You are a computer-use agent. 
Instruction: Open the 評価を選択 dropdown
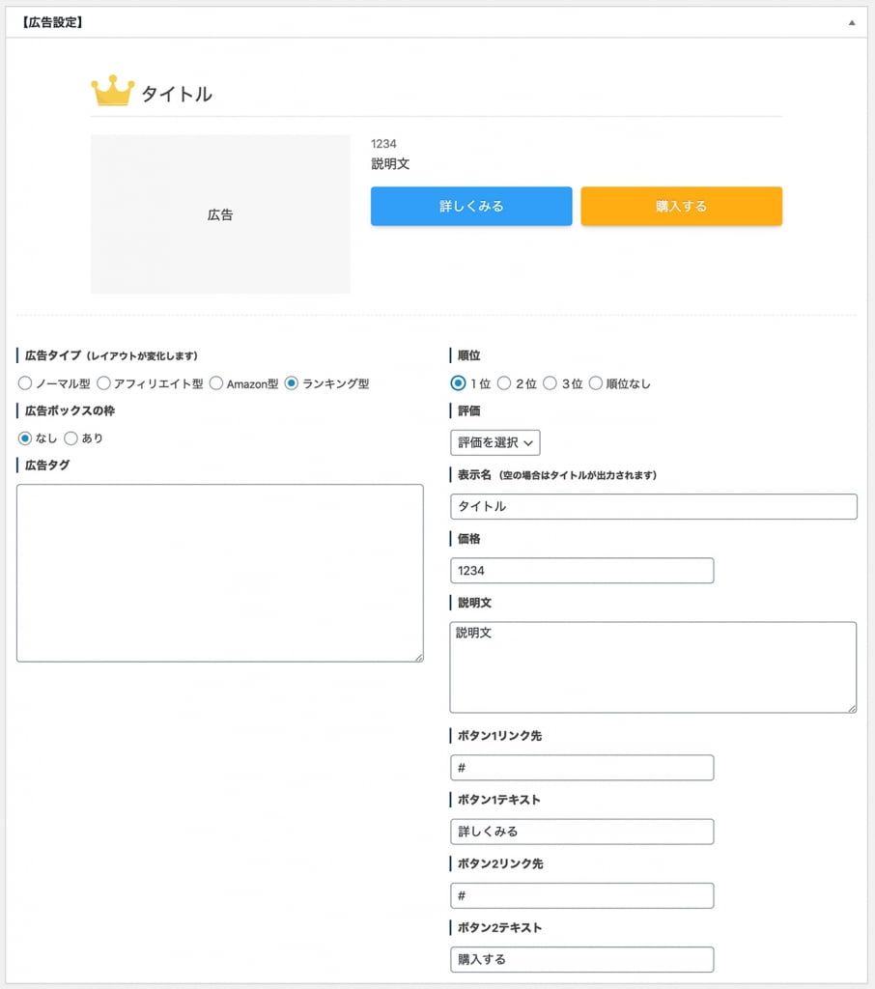(x=495, y=442)
